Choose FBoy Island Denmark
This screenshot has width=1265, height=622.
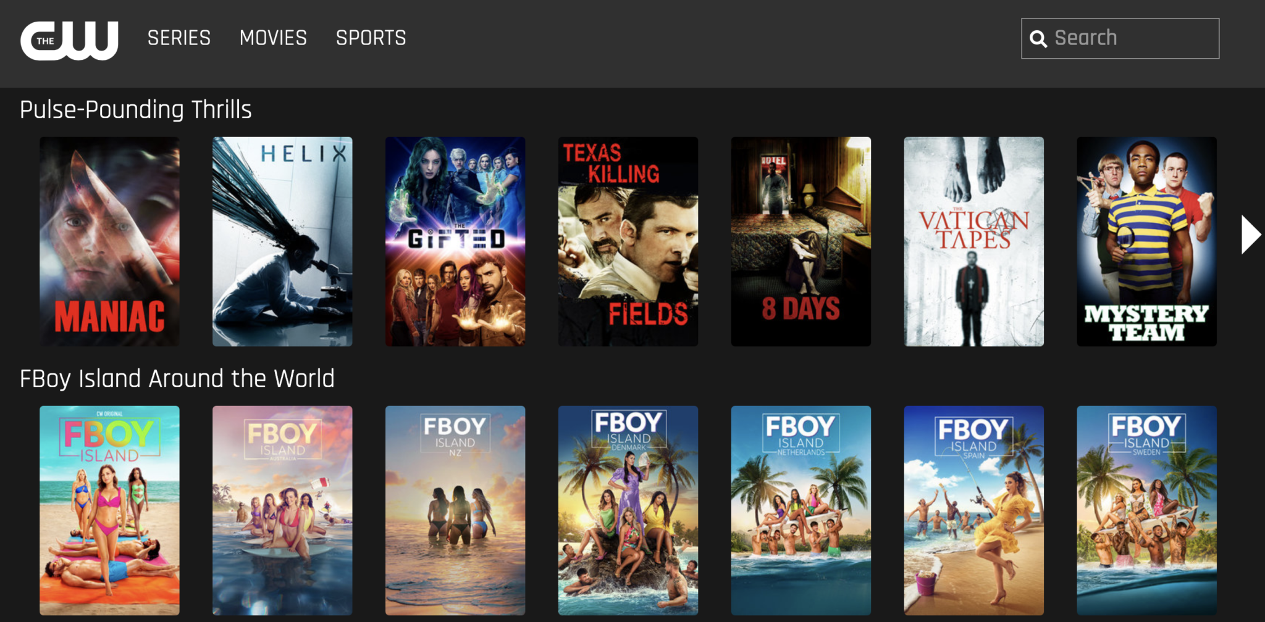click(x=628, y=510)
